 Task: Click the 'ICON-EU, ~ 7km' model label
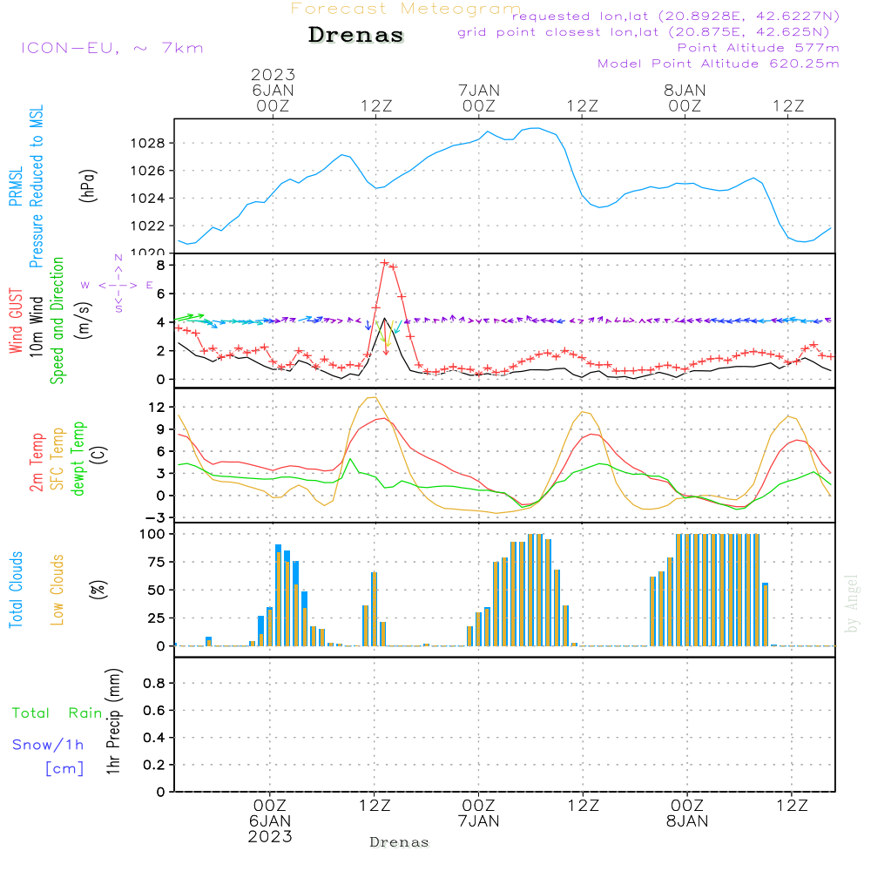pyautogui.click(x=112, y=48)
